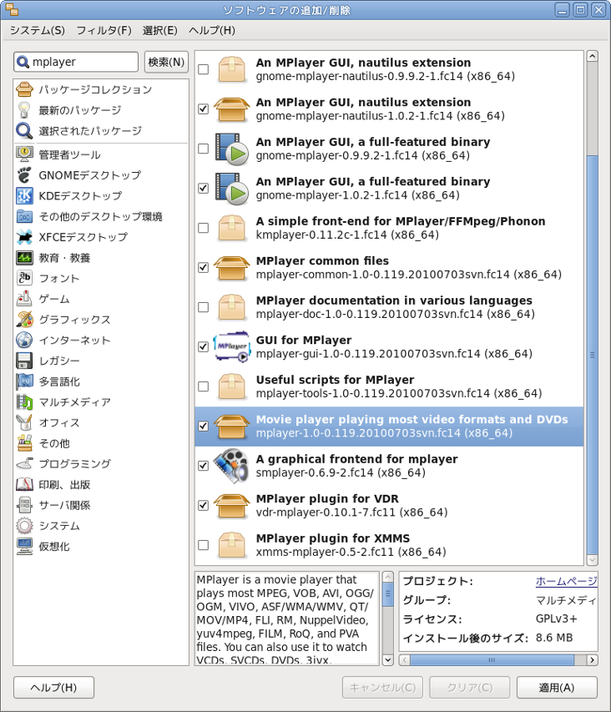The width and height of the screenshot is (611, 712).
Task: Select the サーバ関係 server icon
Action: point(24,505)
